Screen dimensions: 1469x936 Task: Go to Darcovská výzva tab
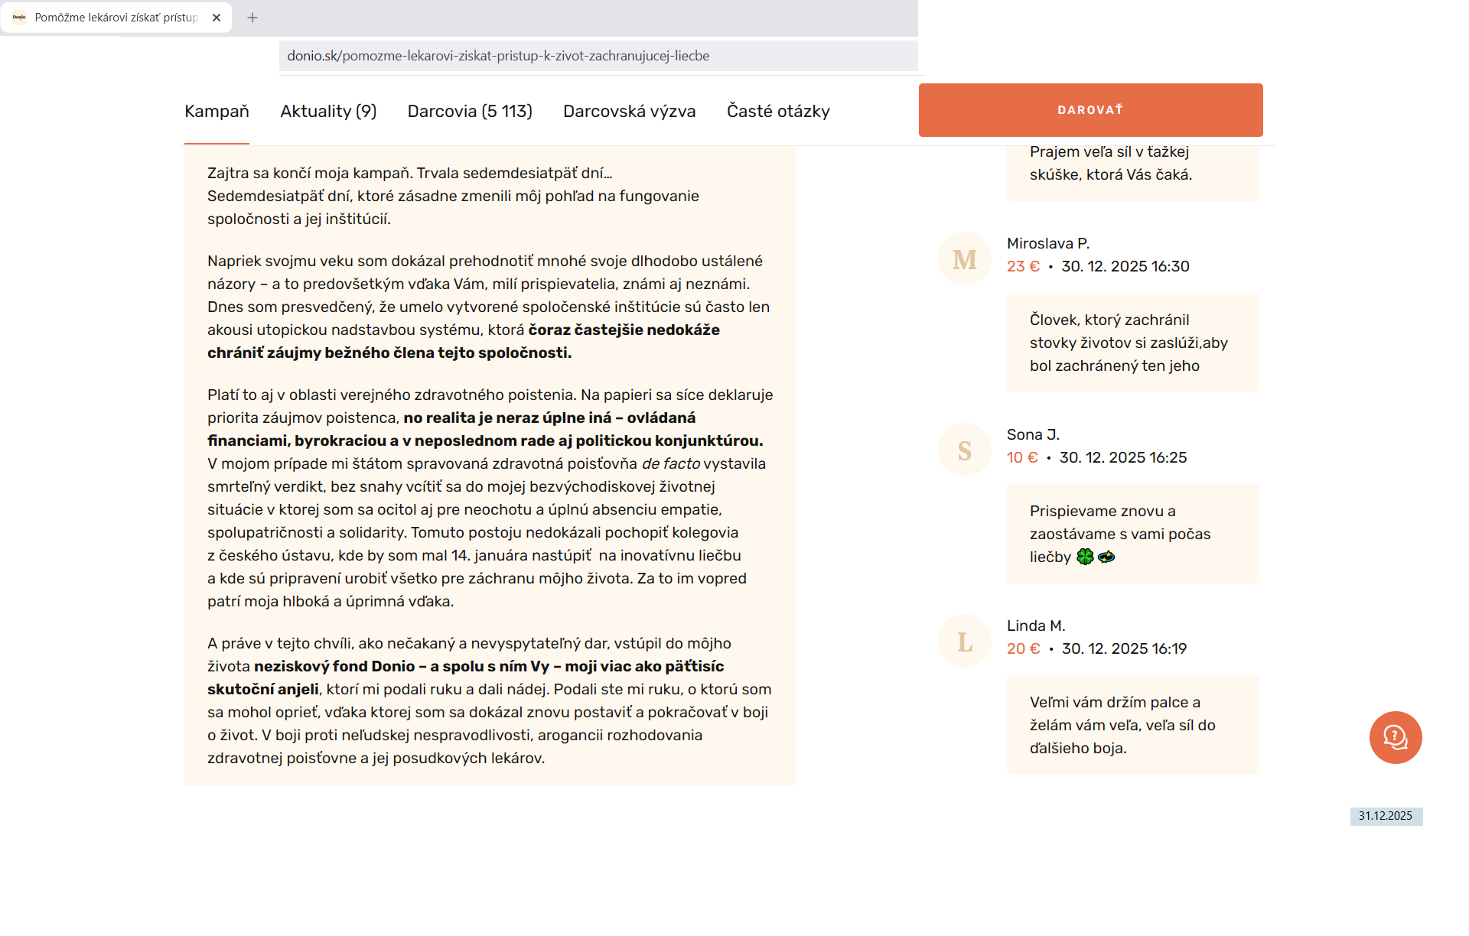[x=629, y=112]
